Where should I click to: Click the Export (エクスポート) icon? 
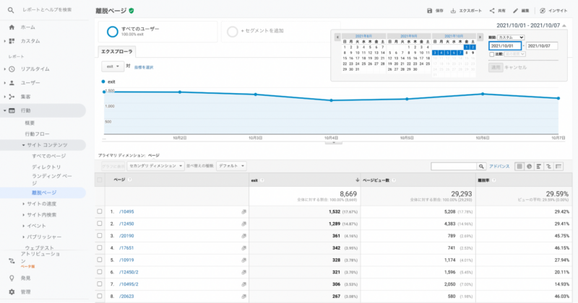click(x=453, y=11)
